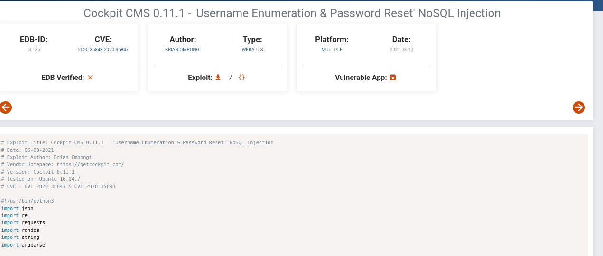
Task: Open CVE 2020-35848 link
Action: click(x=91, y=49)
